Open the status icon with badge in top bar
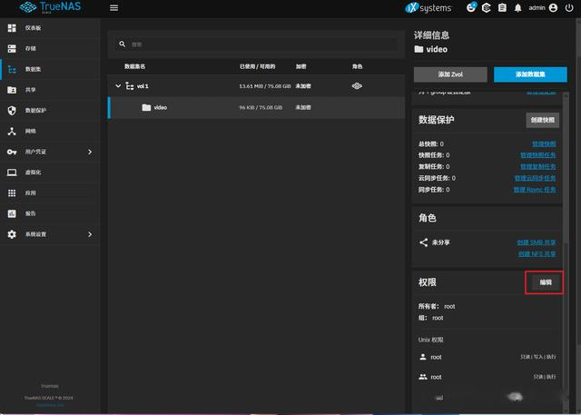 point(471,7)
